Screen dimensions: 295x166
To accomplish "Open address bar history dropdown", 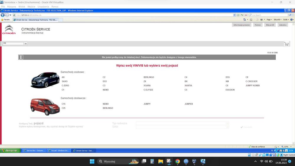I will coord(234,15).
